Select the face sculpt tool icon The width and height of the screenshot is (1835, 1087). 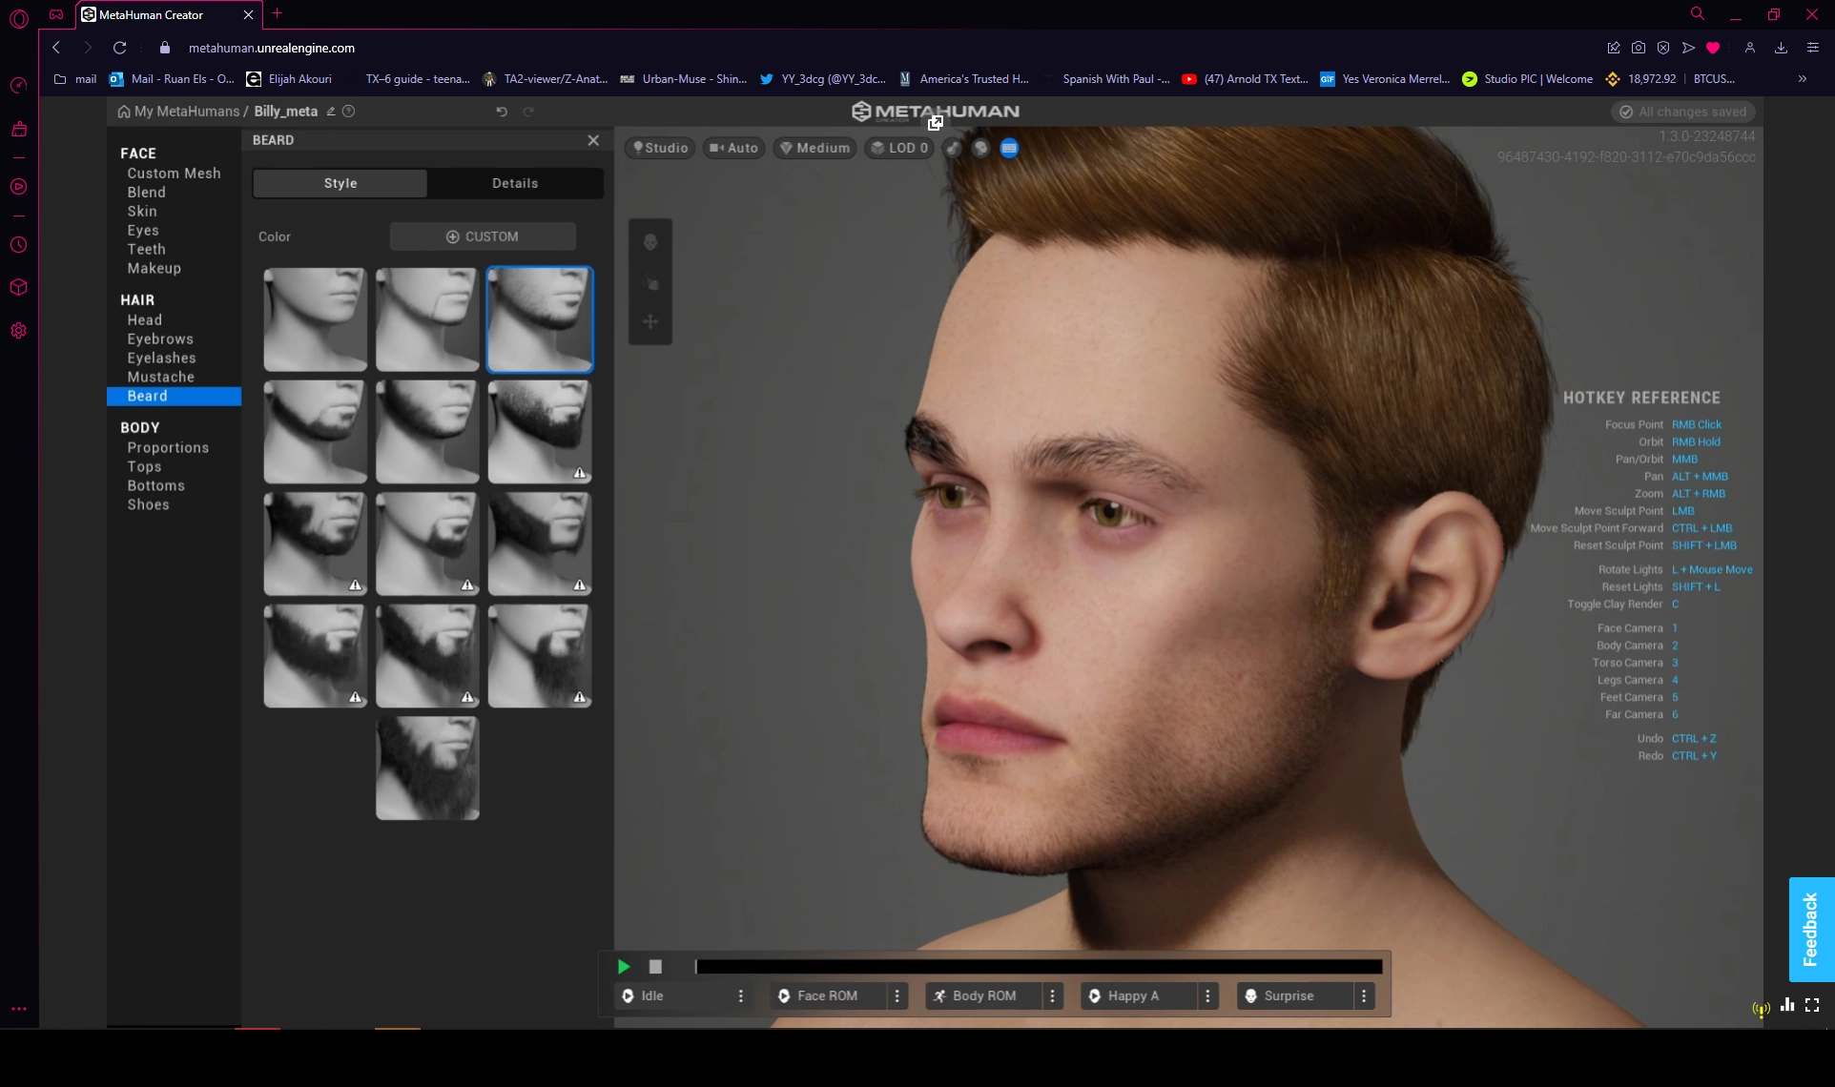(x=650, y=242)
